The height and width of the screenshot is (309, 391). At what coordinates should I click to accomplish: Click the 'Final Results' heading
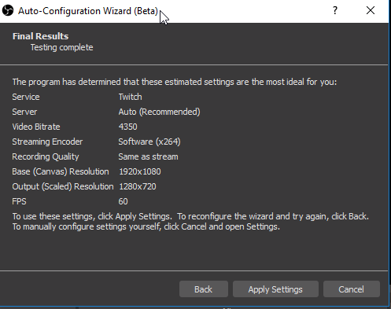(40, 36)
